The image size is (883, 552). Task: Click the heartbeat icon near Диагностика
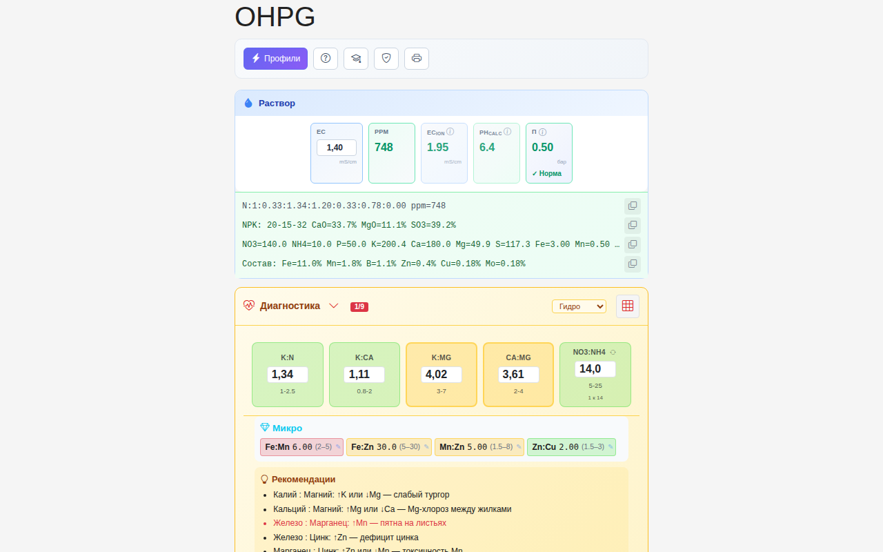pyautogui.click(x=249, y=306)
